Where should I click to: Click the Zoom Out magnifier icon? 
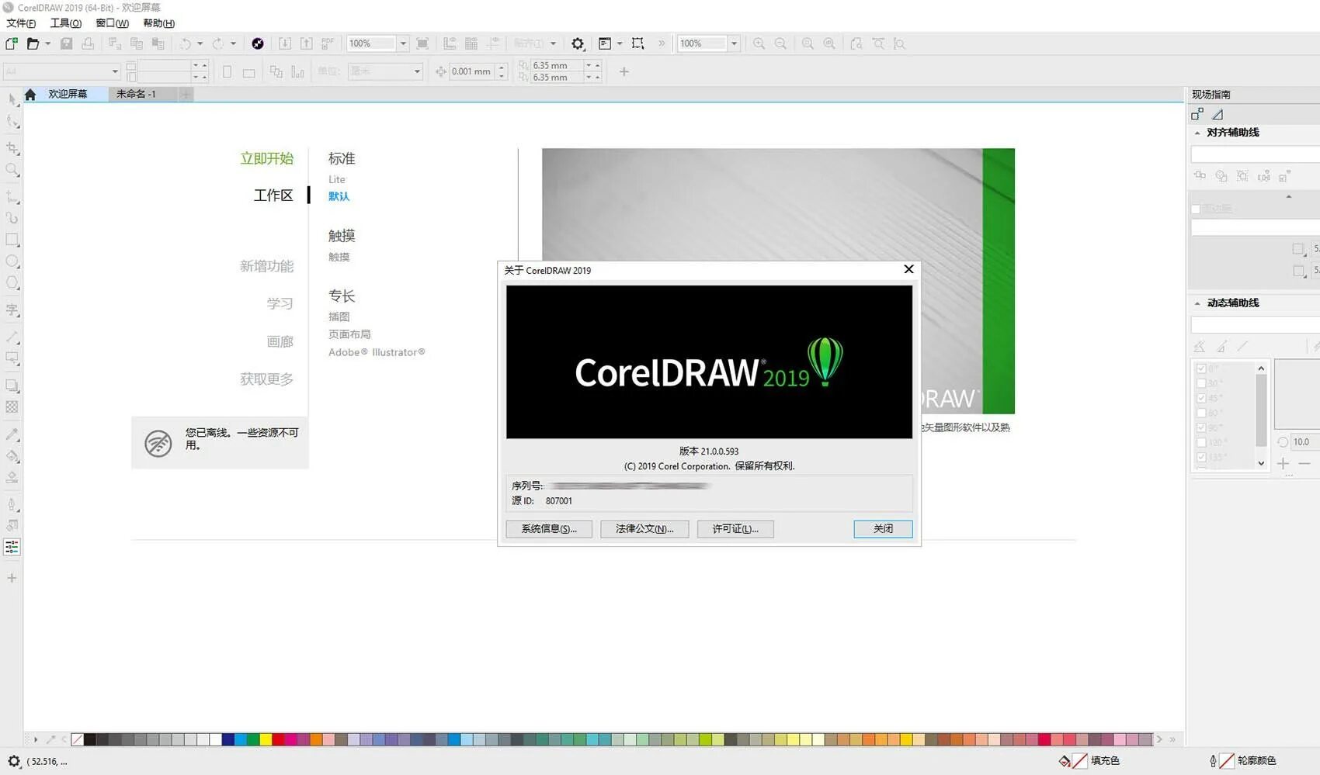click(780, 43)
